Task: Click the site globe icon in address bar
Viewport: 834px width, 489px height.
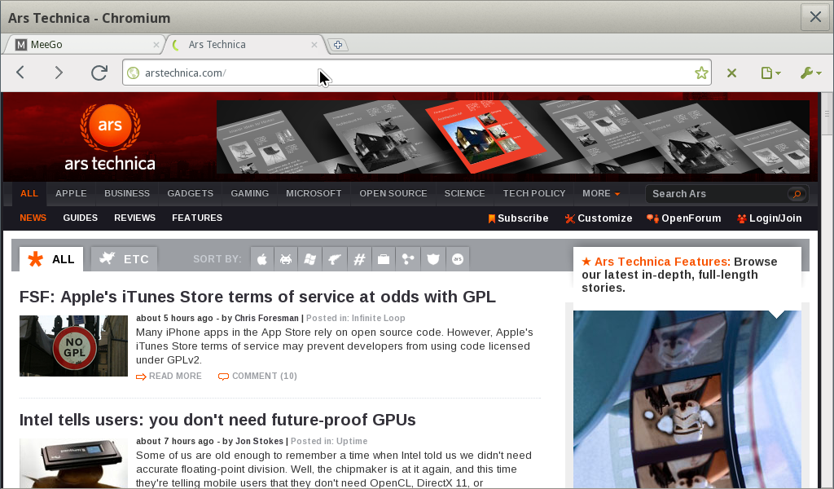Action: [134, 73]
